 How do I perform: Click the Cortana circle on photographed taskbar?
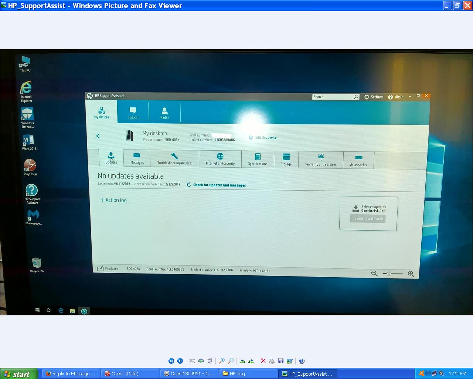point(48,310)
